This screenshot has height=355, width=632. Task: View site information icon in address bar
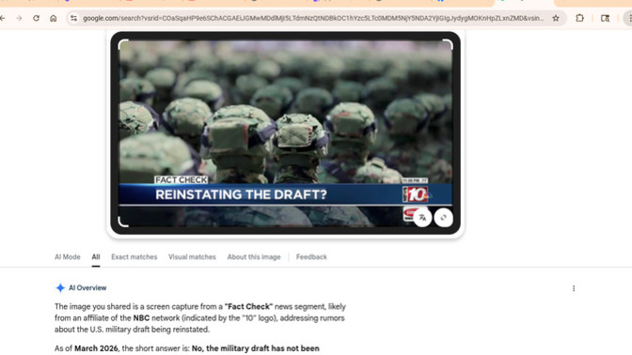[x=73, y=18]
